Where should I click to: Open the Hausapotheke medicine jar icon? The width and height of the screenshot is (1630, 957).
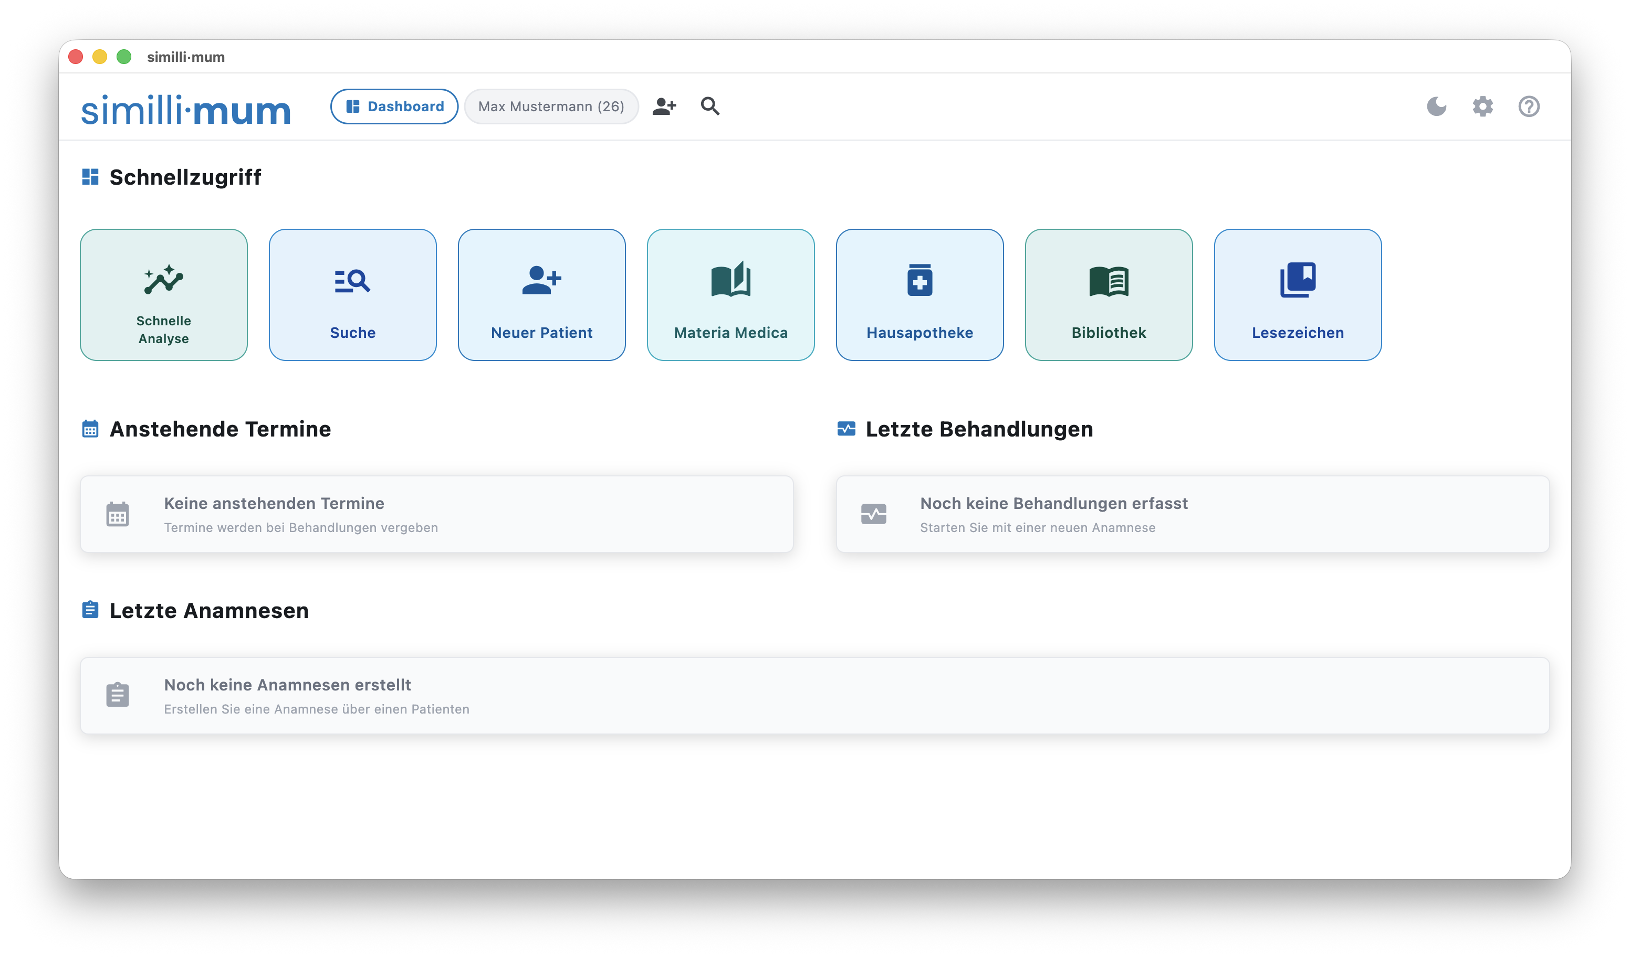(919, 281)
